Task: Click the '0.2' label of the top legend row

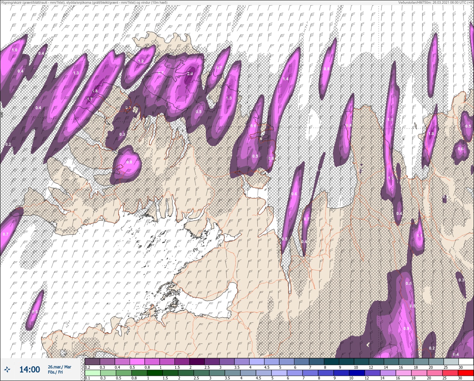Action: (87, 367)
